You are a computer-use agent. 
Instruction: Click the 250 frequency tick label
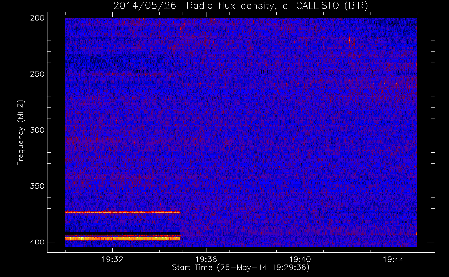37,74
